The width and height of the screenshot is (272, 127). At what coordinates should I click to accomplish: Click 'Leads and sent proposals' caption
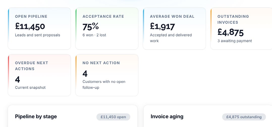click(38, 35)
